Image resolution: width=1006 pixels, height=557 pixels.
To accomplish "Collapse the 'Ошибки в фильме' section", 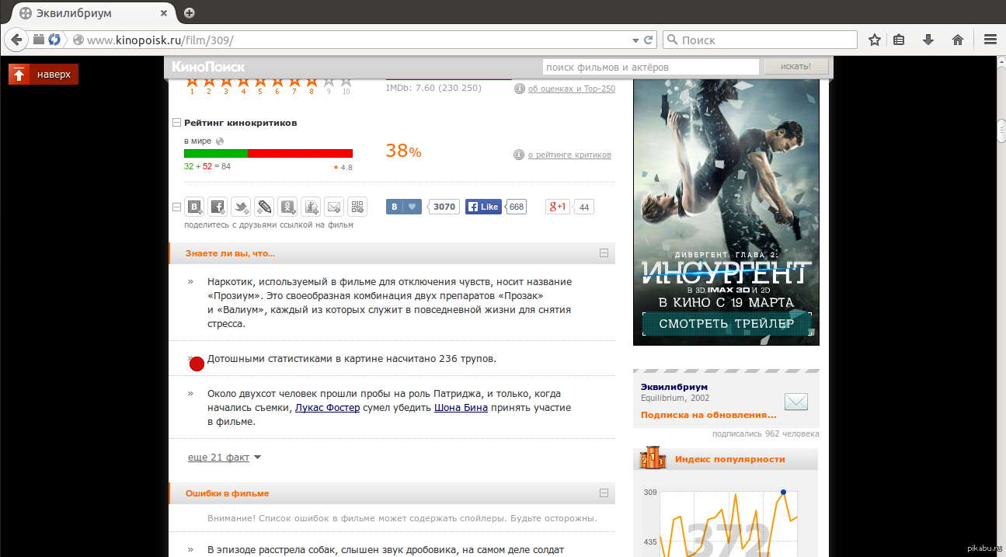I will 604,493.
